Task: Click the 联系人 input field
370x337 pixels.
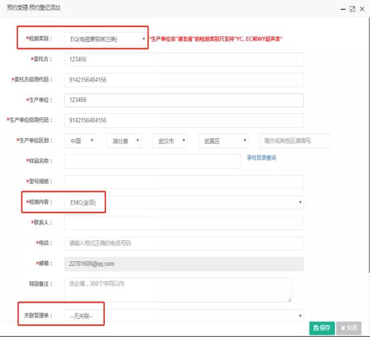Action: pos(184,223)
